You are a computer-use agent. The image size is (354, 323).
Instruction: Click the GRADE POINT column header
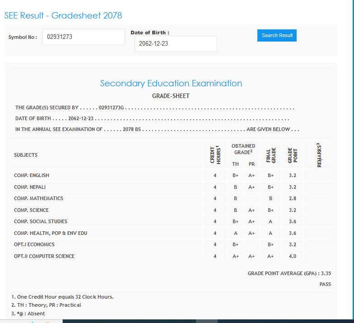click(x=292, y=155)
